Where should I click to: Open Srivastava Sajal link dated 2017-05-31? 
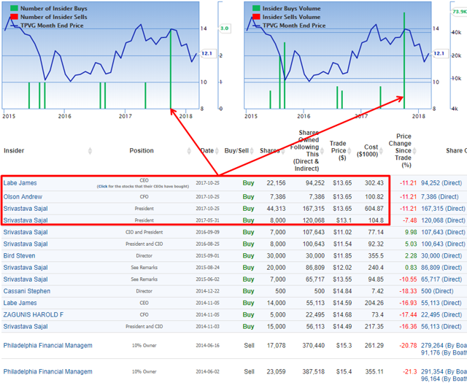pyautogui.click(x=26, y=220)
